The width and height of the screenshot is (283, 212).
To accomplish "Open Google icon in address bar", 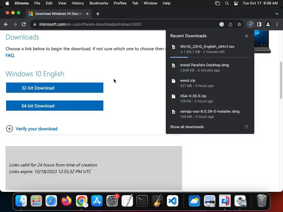I will click(222, 24).
